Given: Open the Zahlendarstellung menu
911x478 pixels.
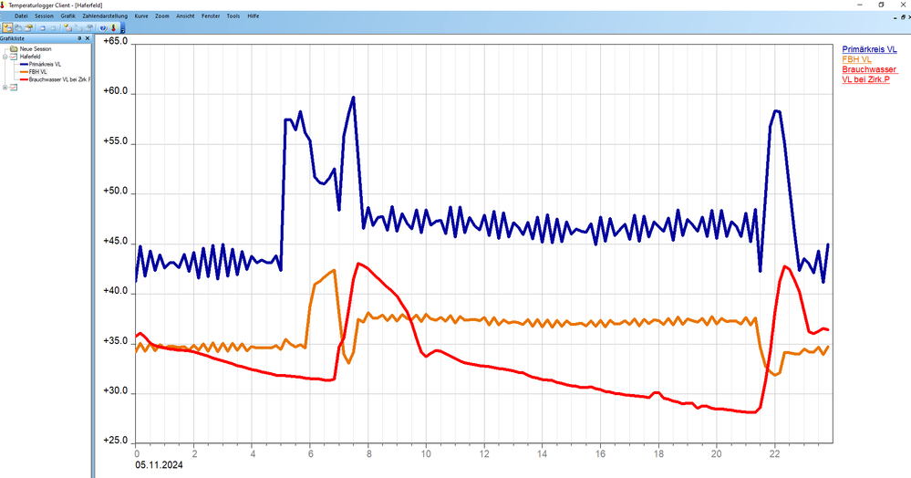Looking at the screenshot, I should [105, 16].
